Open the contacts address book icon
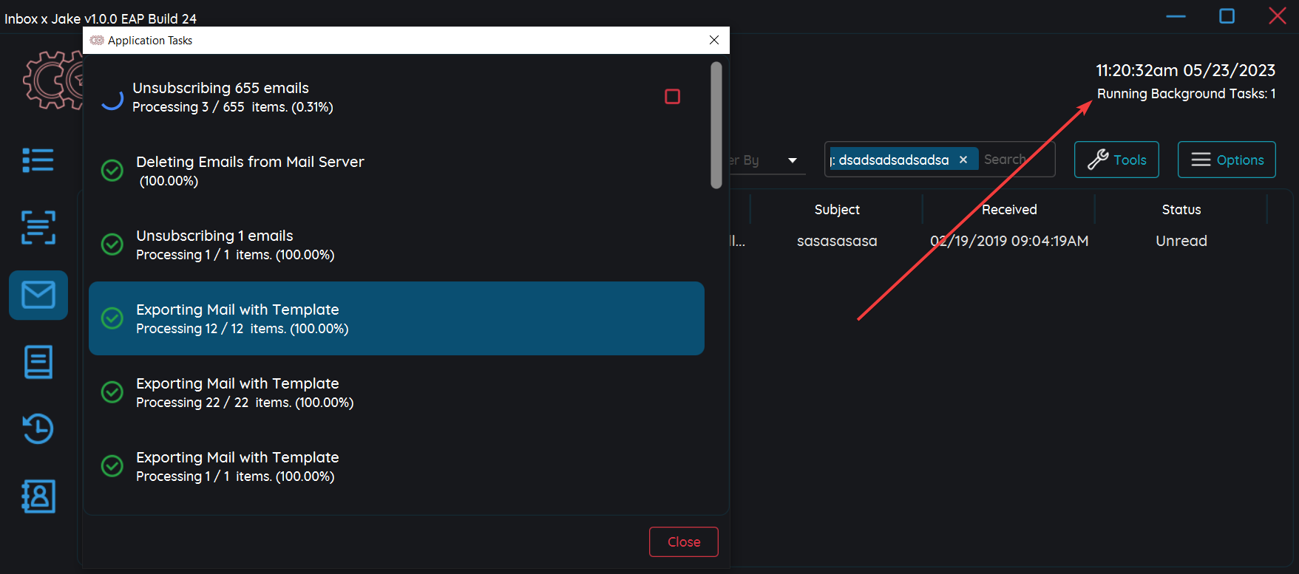The image size is (1299, 574). tap(38, 496)
